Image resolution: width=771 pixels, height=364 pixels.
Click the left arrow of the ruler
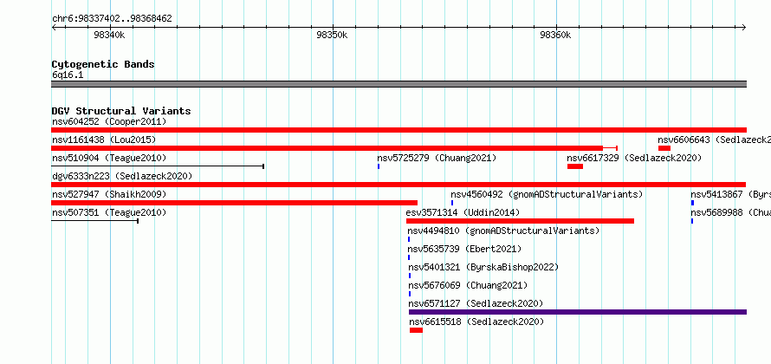[54, 27]
